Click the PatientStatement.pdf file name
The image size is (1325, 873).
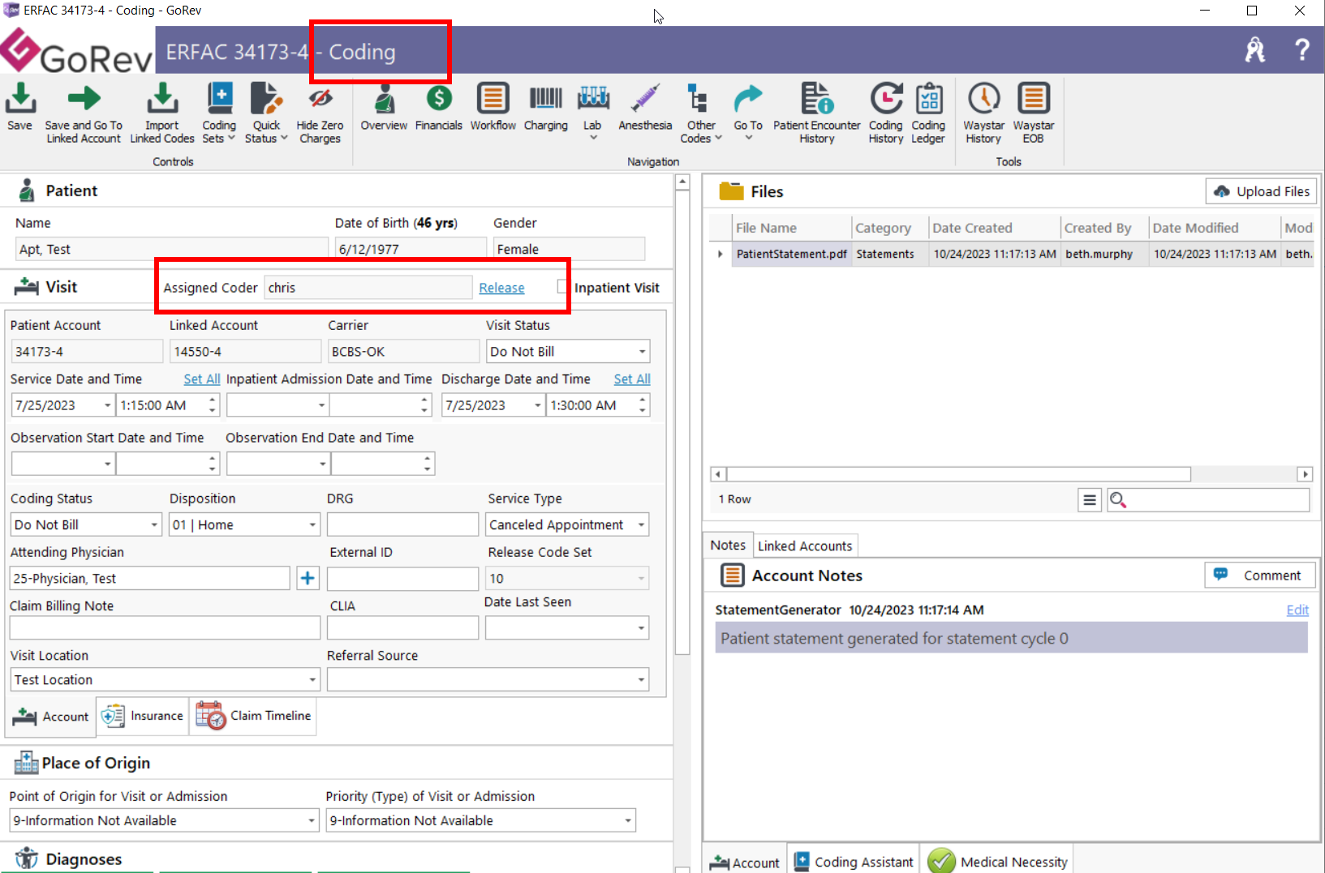(x=791, y=254)
